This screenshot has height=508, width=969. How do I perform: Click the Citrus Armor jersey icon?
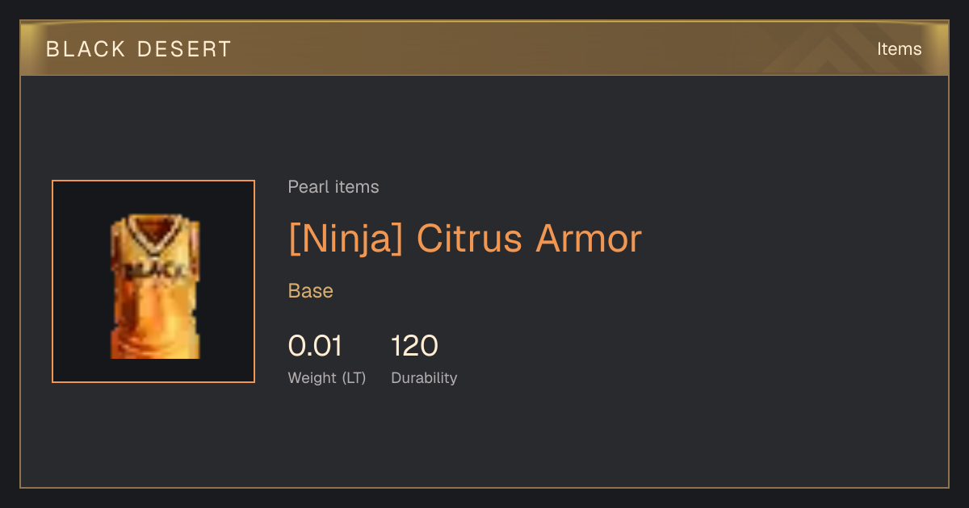point(155,287)
